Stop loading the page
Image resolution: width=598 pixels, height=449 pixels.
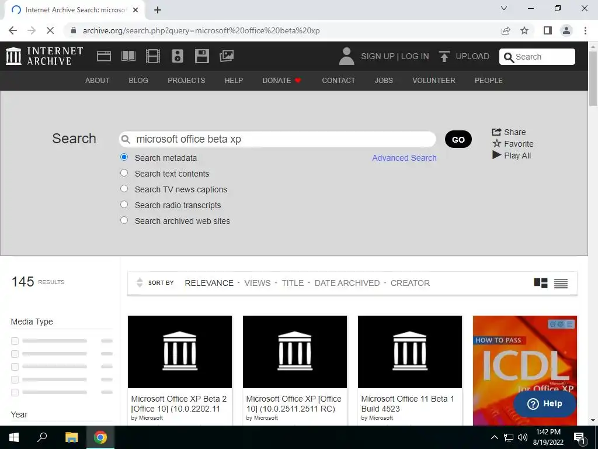click(x=50, y=30)
